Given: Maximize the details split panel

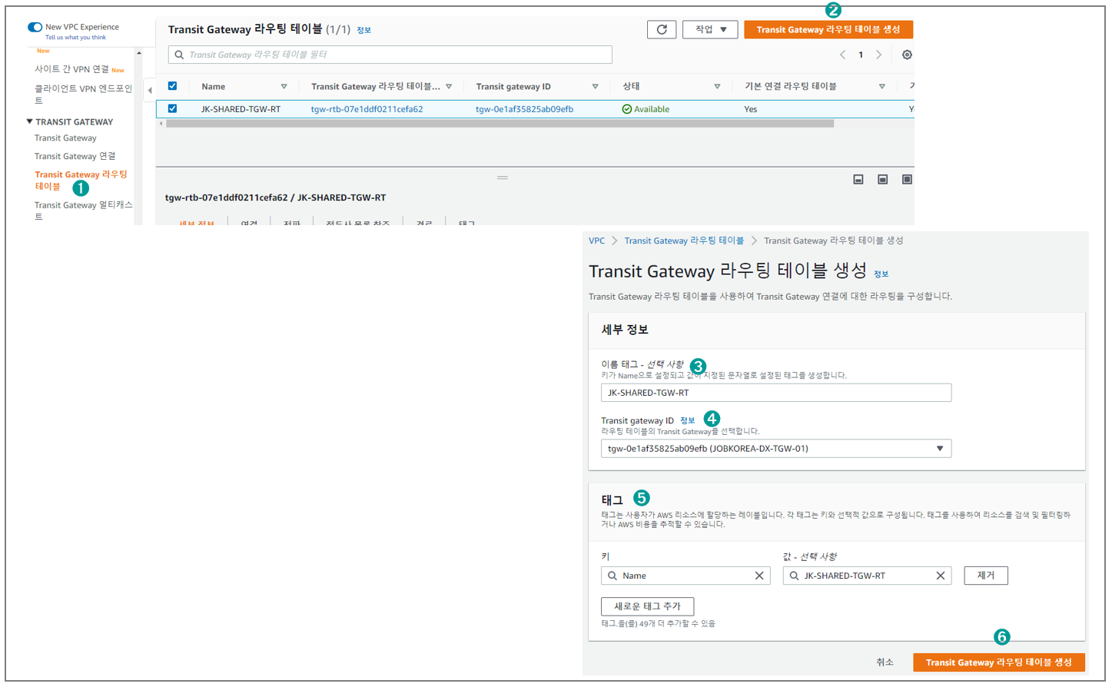Looking at the screenshot, I should click(x=907, y=179).
